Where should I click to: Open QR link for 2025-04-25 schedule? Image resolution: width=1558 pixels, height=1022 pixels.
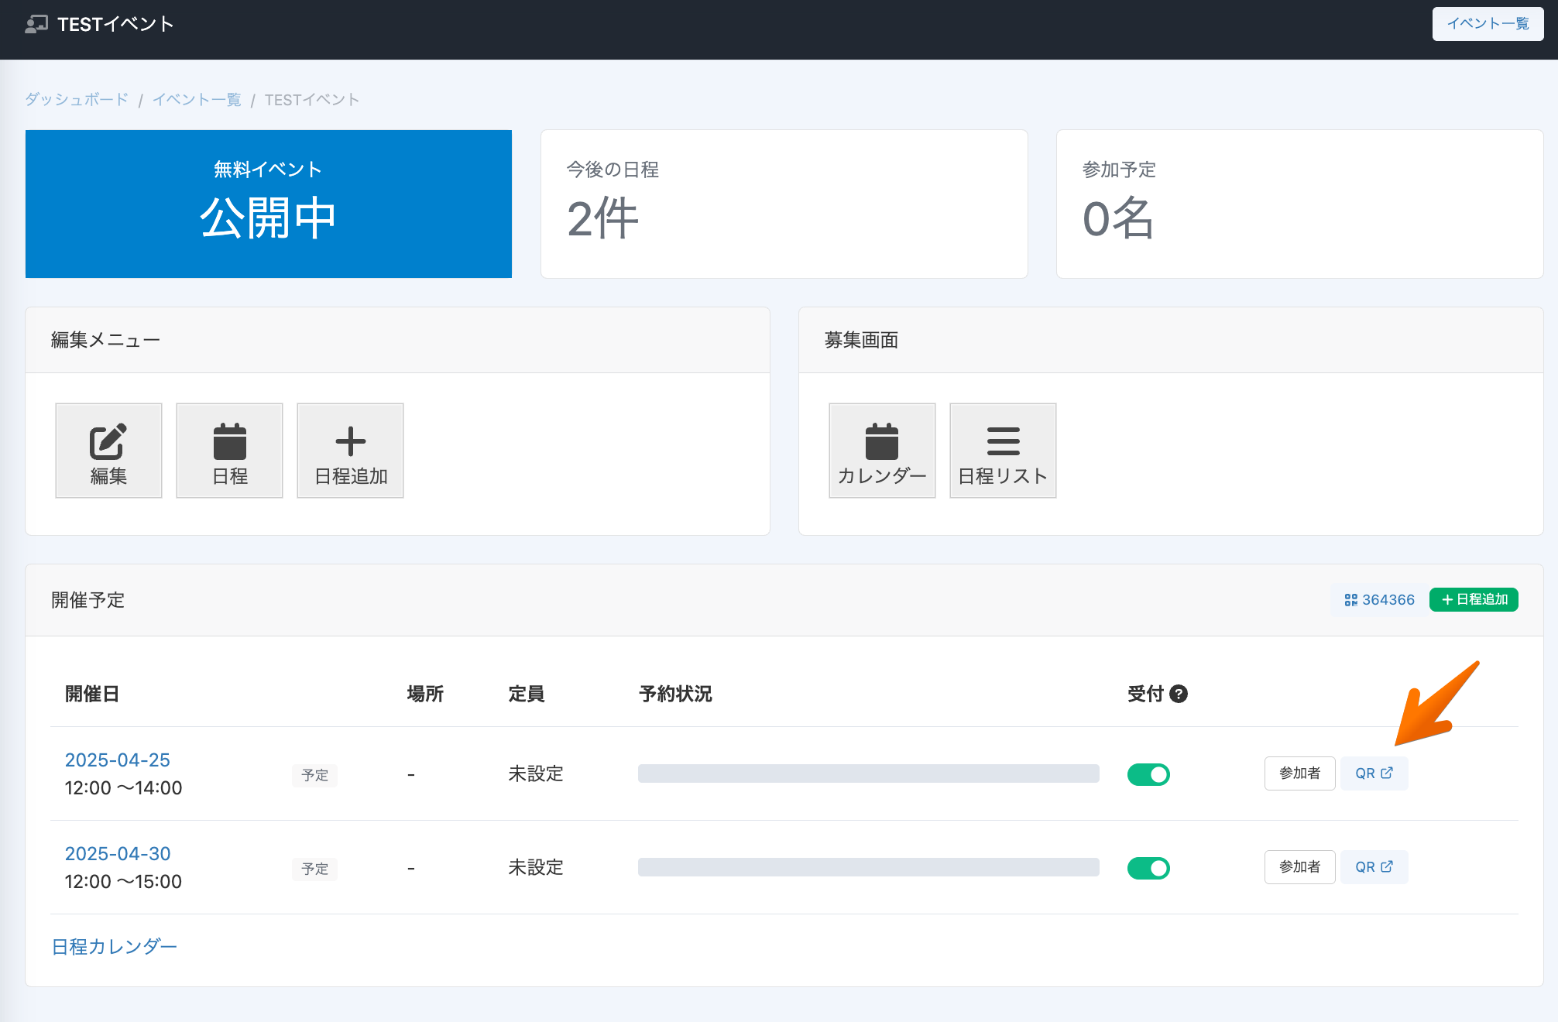click(1374, 773)
